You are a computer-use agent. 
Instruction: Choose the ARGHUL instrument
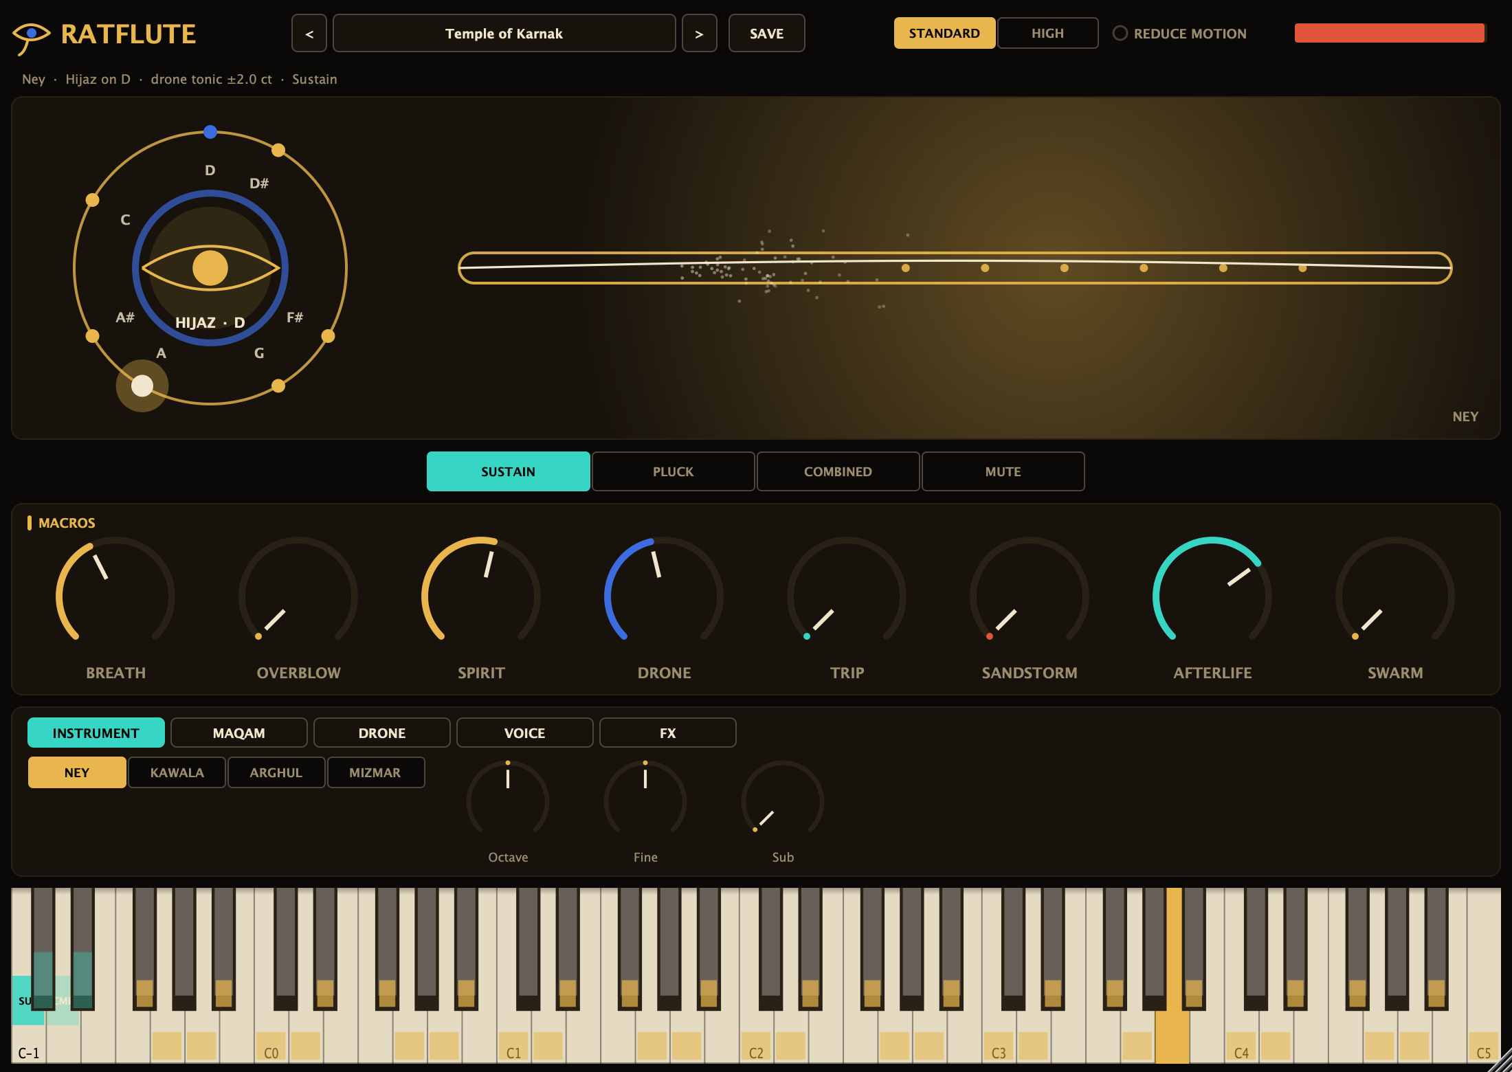tap(276, 772)
